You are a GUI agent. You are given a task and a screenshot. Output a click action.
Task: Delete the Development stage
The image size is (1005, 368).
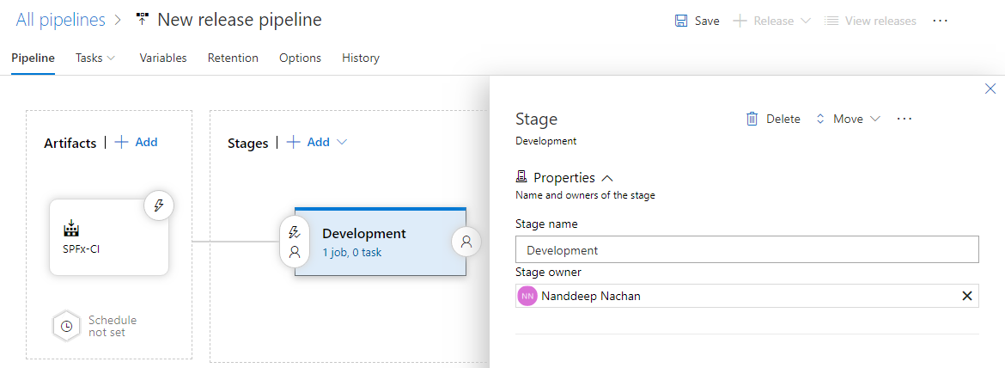pyautogui.click(x=773, y=119)
